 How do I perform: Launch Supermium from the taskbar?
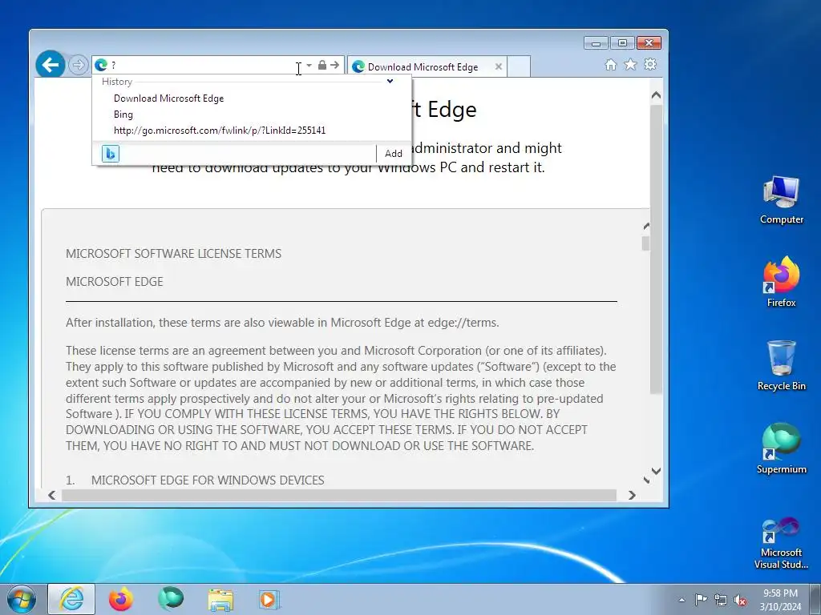pyautogui.click(x=171, y=599)
